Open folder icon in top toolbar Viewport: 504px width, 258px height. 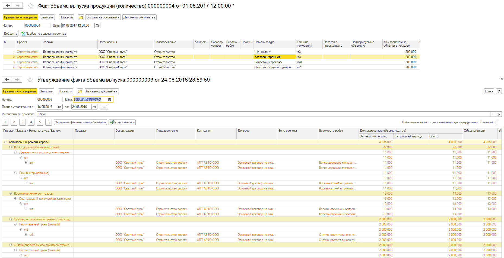point(81,17)
